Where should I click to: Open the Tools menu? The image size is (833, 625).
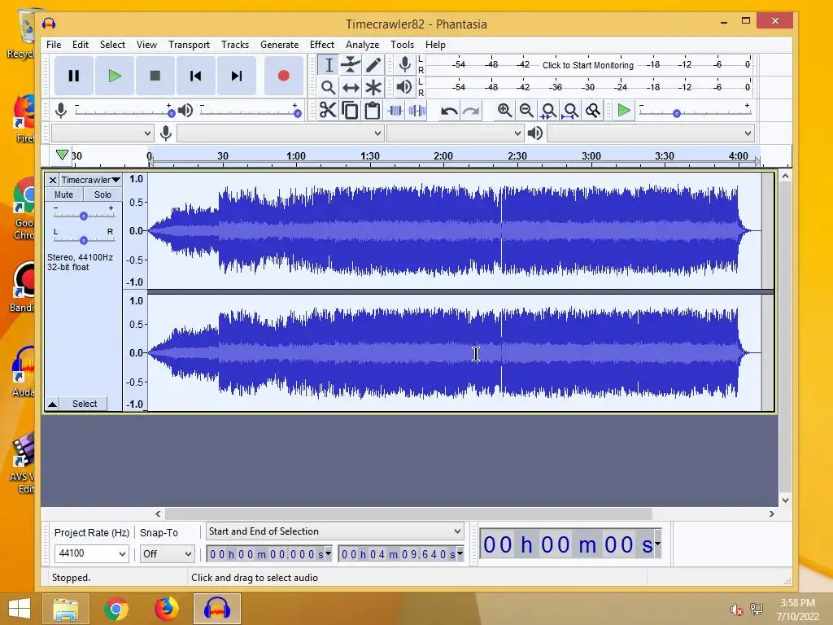coord(402,45)
